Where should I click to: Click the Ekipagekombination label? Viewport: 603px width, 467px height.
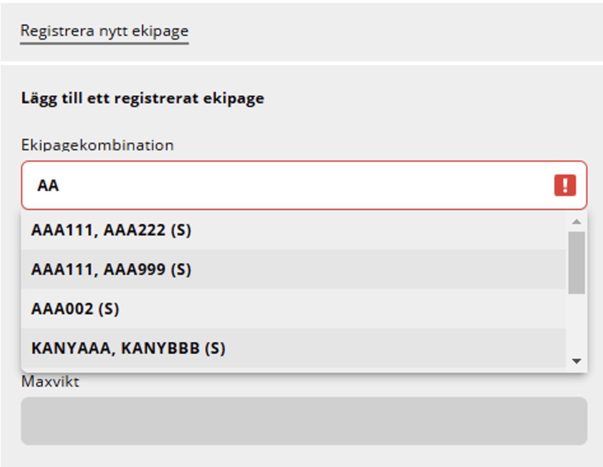[x=98, y=145]
